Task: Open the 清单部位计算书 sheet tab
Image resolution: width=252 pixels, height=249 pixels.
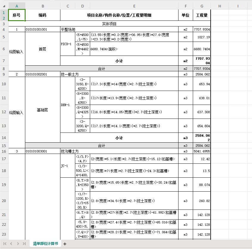Action: (x=46, y=244)
